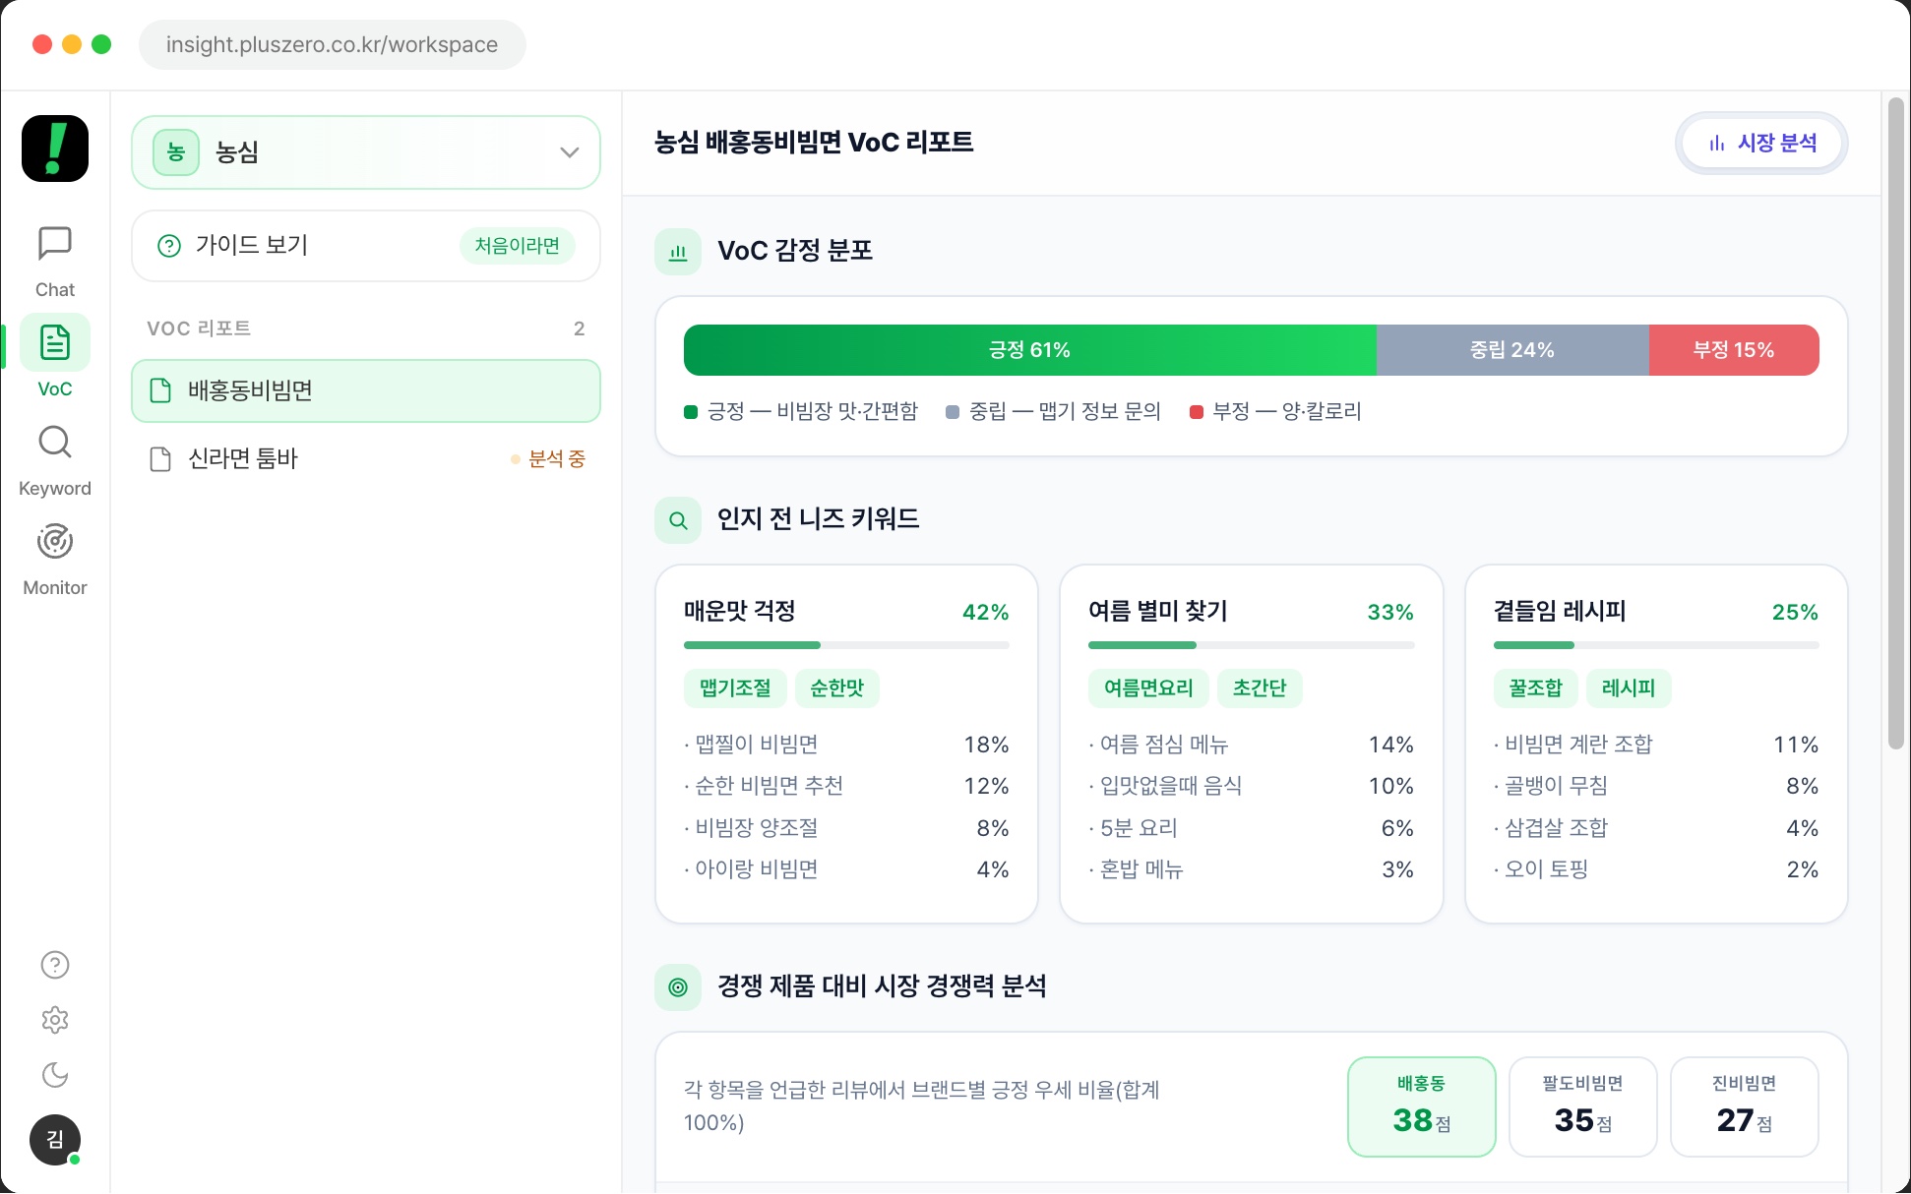1911x1194 pixels.
Task: Click the 비빔면 계란 조합 row
Action: (1656, 746)
